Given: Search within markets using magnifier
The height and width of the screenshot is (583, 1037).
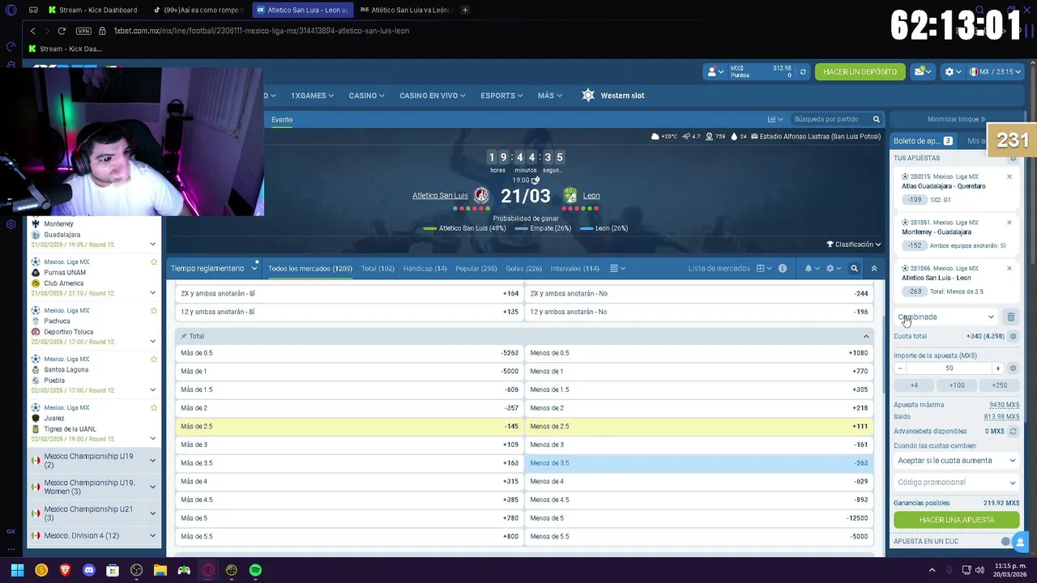Looking at the screenshot, I should tap(854, 268).
